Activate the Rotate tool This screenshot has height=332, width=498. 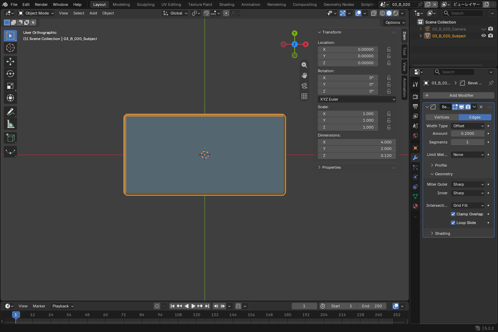coord(10,74)
